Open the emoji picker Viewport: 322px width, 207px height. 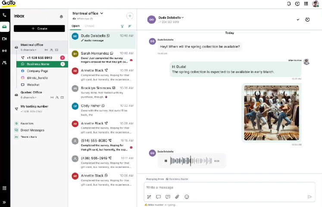coord(187,197)
